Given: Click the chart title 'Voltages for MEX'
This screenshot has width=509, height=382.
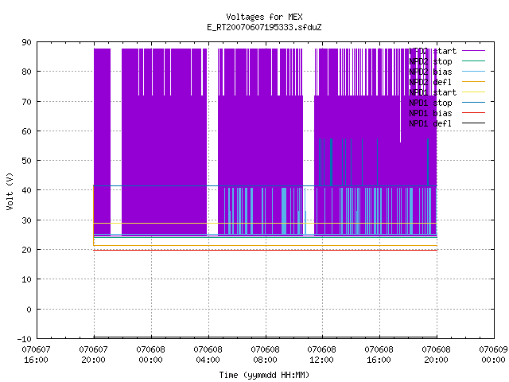Looking at the screenshot, I should [264, 17].
